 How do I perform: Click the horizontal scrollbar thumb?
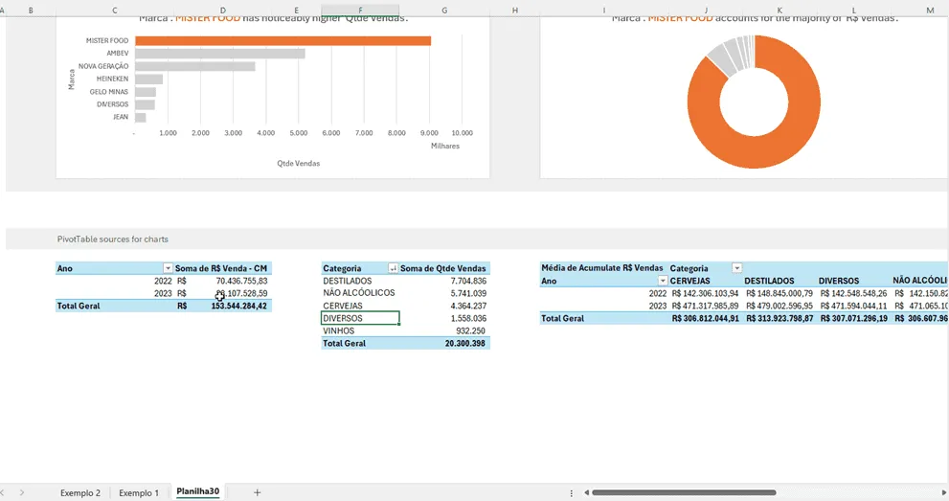[684, 492]
